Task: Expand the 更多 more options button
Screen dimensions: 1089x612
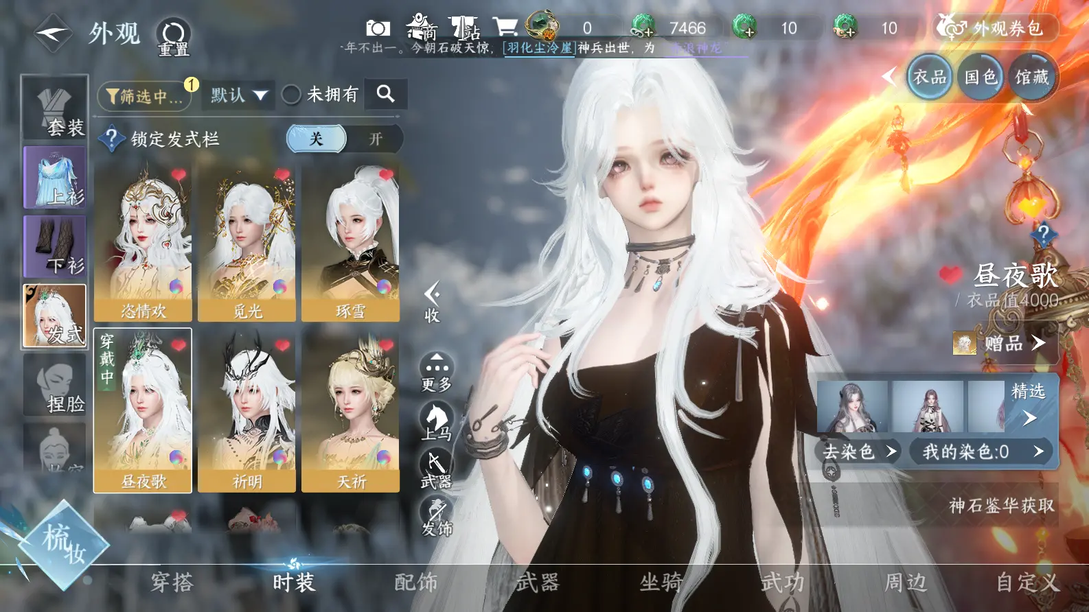Action: coord(436,373)
